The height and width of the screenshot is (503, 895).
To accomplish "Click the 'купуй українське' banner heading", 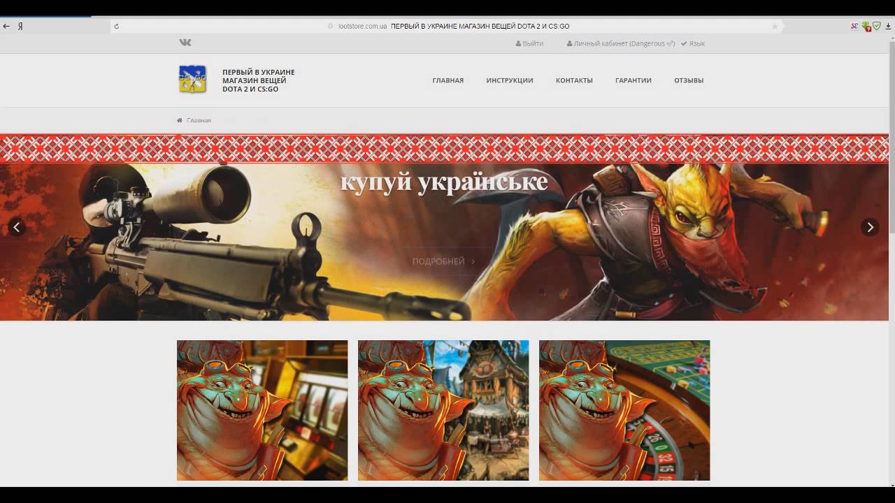I will 444,182.
